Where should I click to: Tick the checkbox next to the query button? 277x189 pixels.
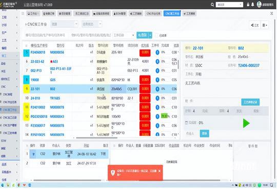(156, 35)
